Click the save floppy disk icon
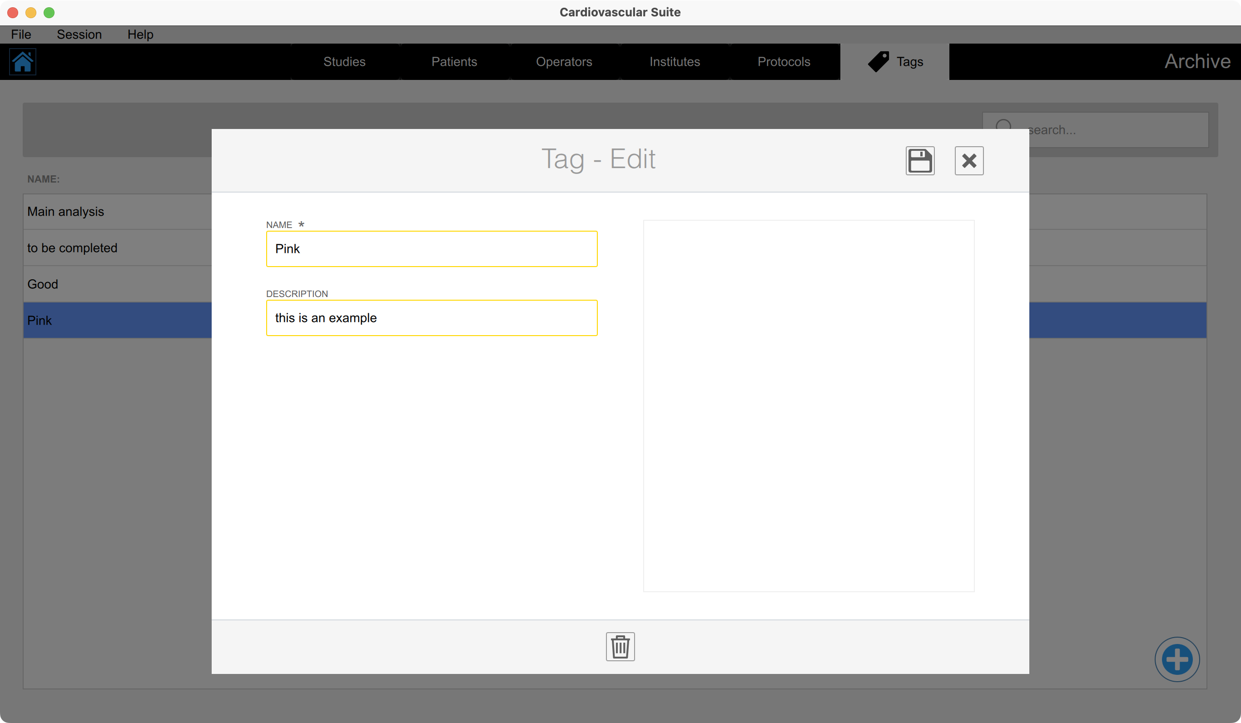 coord(919,161)
